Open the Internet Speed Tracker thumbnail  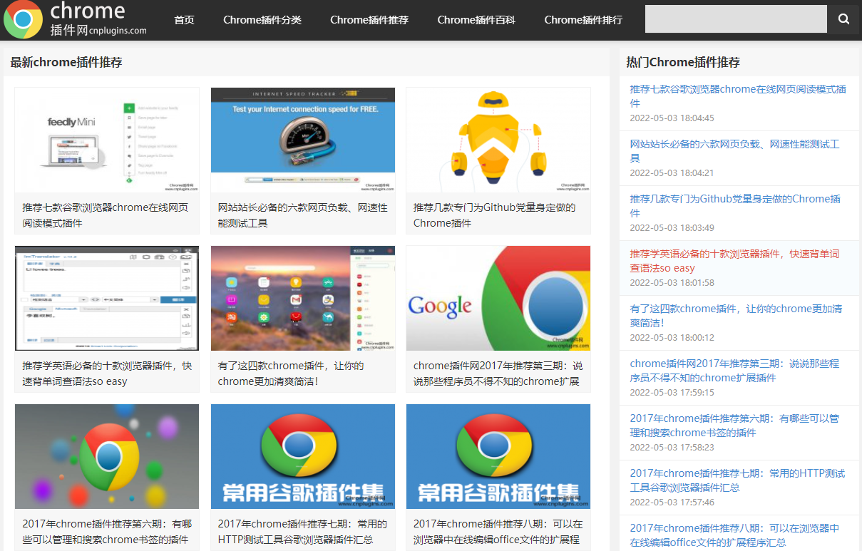click(303, 140)
